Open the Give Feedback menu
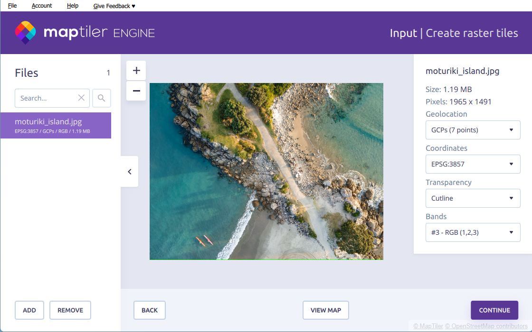This screenshot has height=332, width=532. pos(114,6)
